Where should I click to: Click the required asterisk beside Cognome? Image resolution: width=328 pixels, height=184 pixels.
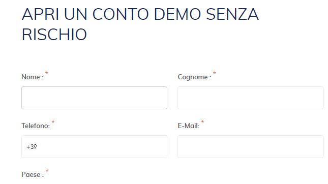(x=215, y=73)
